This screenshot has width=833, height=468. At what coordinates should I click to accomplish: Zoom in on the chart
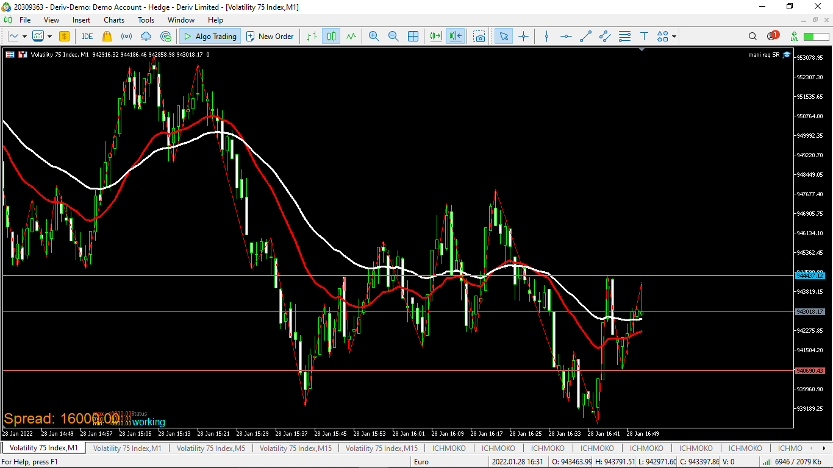(374, 37)
